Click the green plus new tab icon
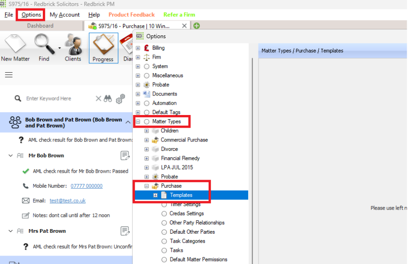 pos(197,26)
